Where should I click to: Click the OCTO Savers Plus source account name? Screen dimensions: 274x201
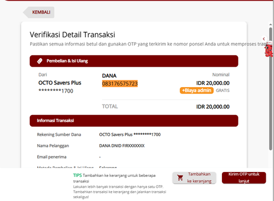60,83
